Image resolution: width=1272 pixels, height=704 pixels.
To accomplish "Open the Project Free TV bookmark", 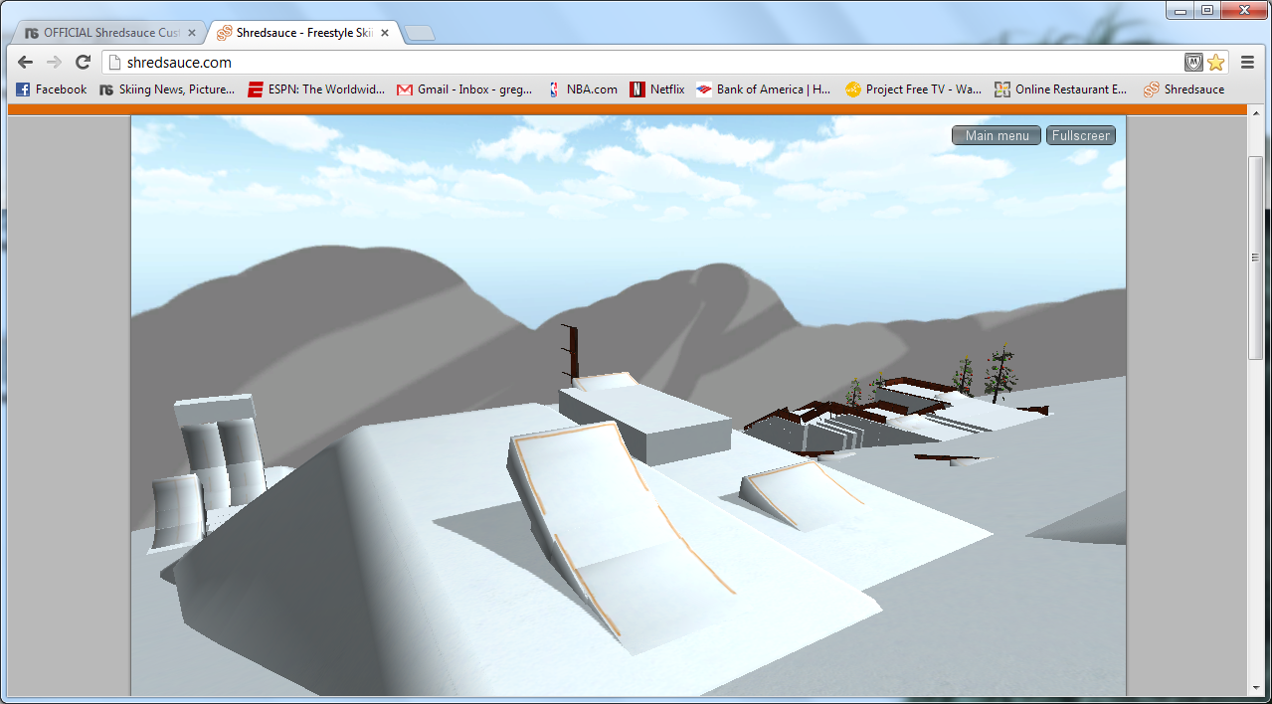I will (x=913, y=89).
